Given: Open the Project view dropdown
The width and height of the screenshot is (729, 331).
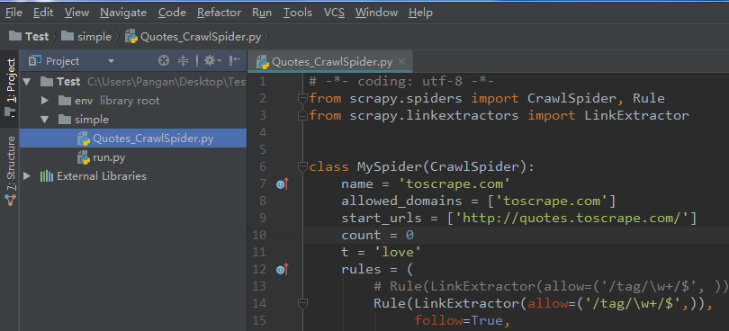Looking at the screenshot, I should click(111, 61).
